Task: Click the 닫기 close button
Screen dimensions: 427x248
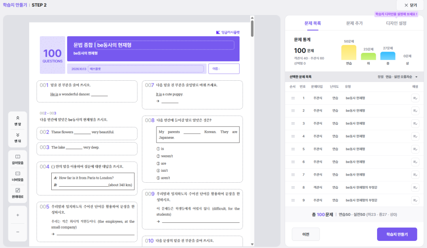Action: click(x=411, y=5)
